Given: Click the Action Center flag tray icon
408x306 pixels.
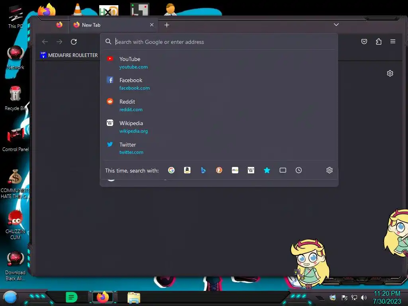Looking at the screenshot, I should 345,297.
